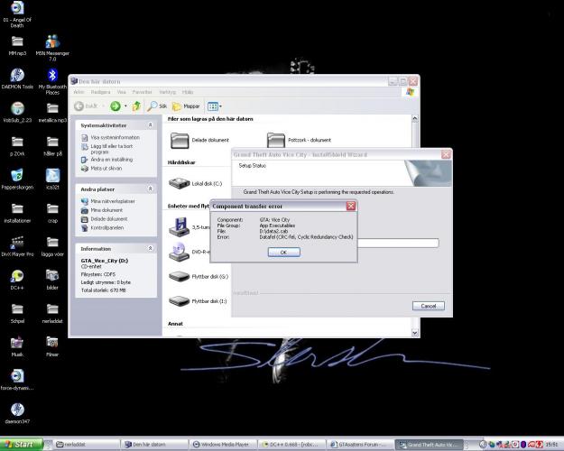The image size is (564, 451).
Task: Click Cancel in the InstallShield Wizard
Action: point(429,306)
